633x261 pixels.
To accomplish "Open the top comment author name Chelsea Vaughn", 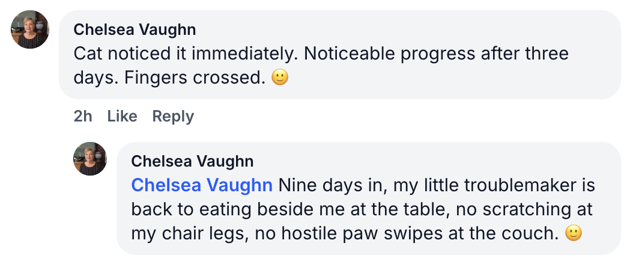I will 135,29.
